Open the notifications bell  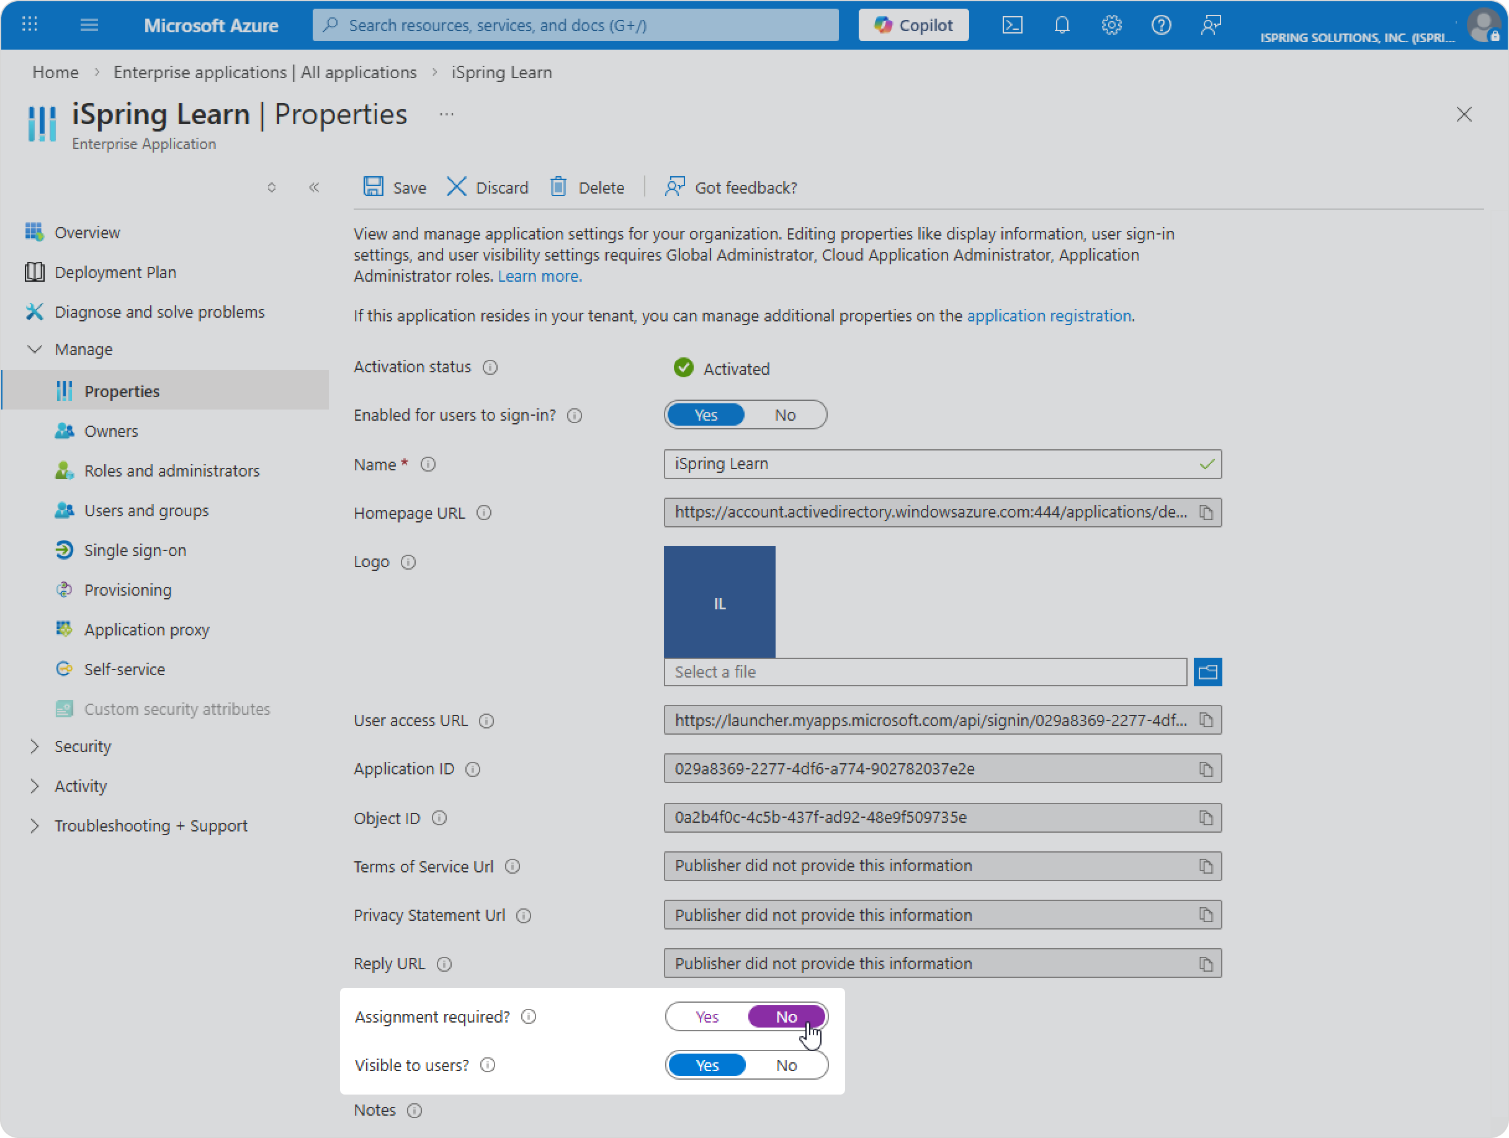1062,25
